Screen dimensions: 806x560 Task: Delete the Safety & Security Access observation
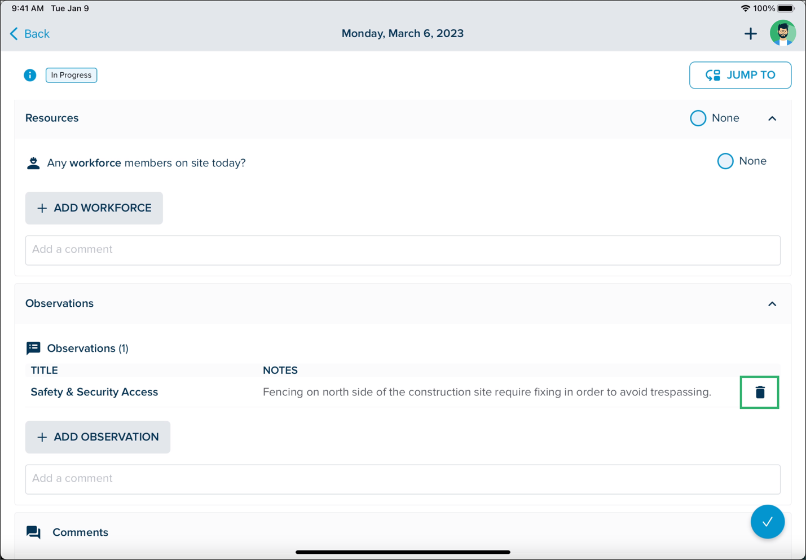coord(760,393)
